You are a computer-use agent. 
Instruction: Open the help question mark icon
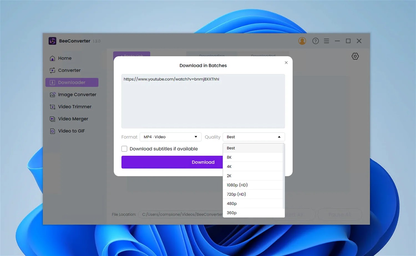tap(315, 41)
